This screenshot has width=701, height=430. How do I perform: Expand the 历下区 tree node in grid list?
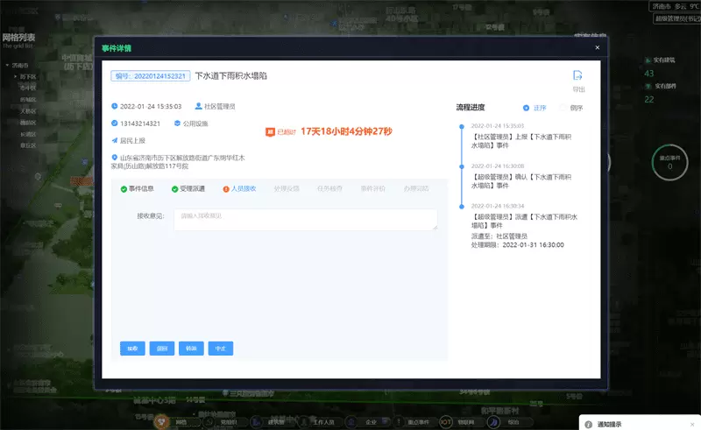click(x=15, y=76)
